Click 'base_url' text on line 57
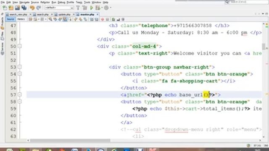This screenshot has height=151, width=269. click(191, 95)
